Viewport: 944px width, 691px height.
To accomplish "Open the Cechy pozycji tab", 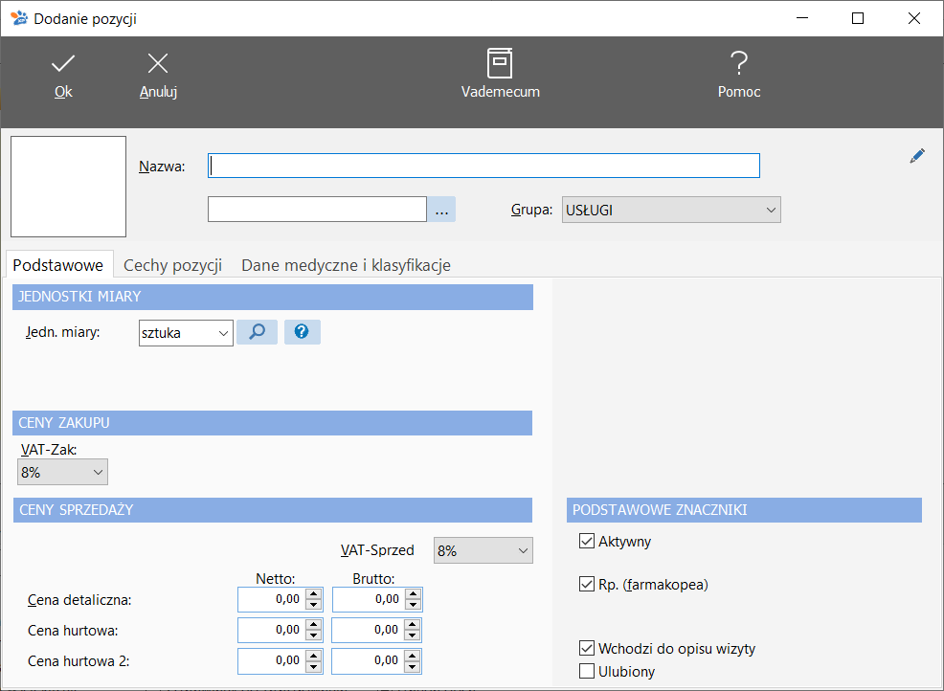I will tap(172, 265).
